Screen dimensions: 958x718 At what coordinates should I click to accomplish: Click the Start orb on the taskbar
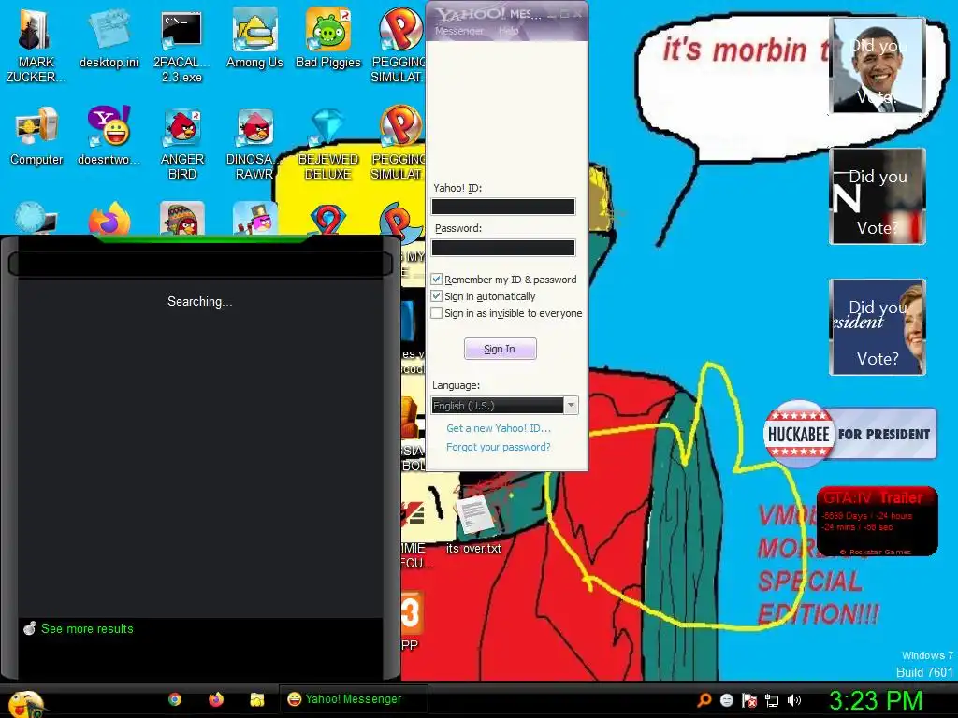click(25, 704)
